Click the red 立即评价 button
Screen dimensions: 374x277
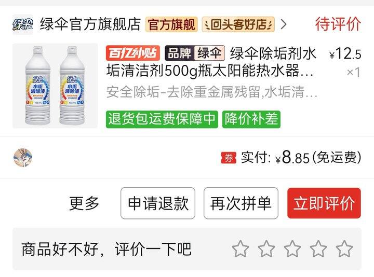[324, 203]
